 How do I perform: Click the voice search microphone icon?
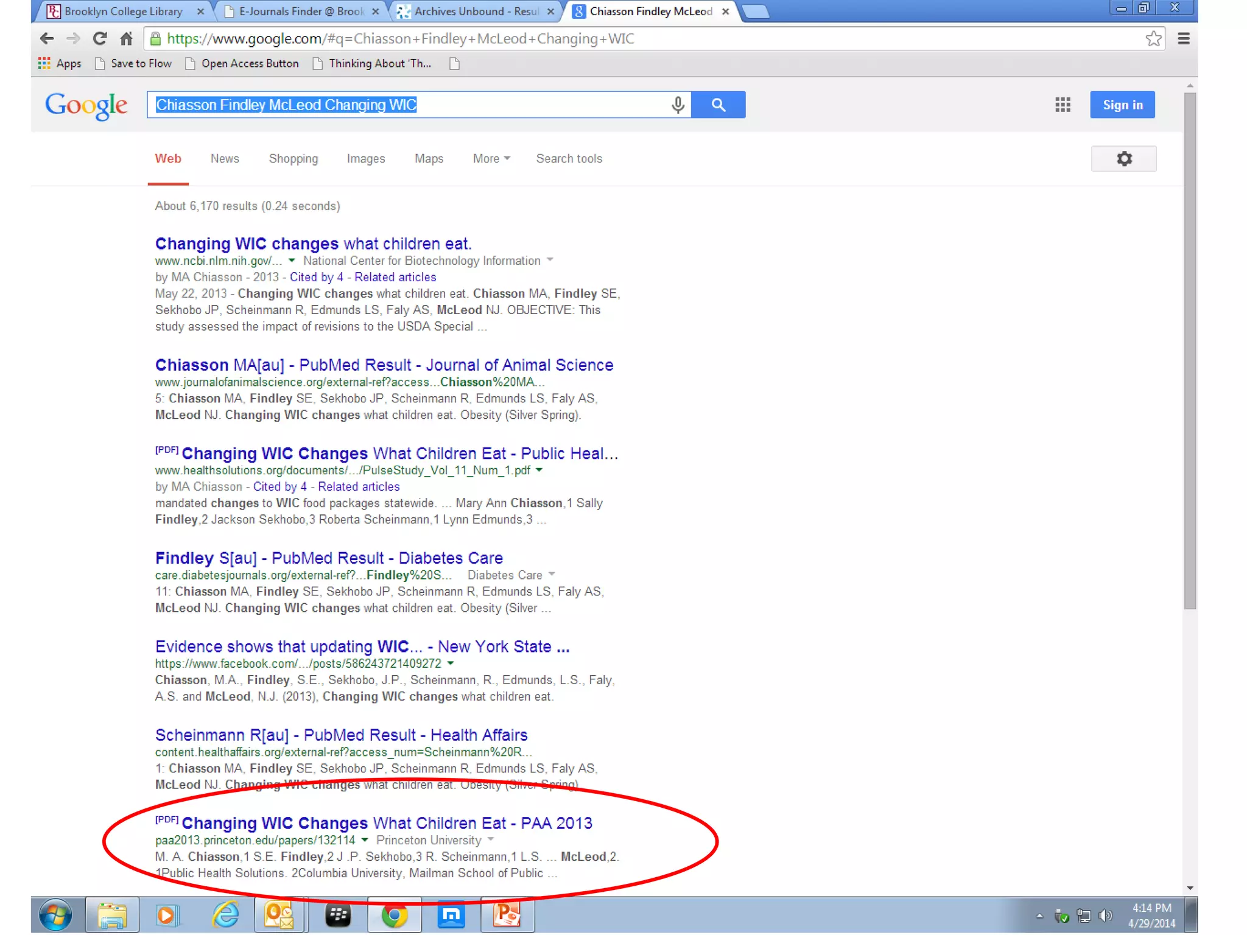(x=678, y=105)
